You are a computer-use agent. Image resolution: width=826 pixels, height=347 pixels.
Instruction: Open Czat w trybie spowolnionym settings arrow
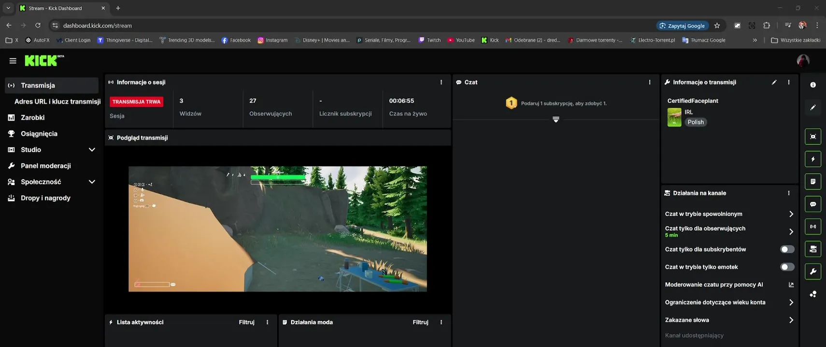791,214
